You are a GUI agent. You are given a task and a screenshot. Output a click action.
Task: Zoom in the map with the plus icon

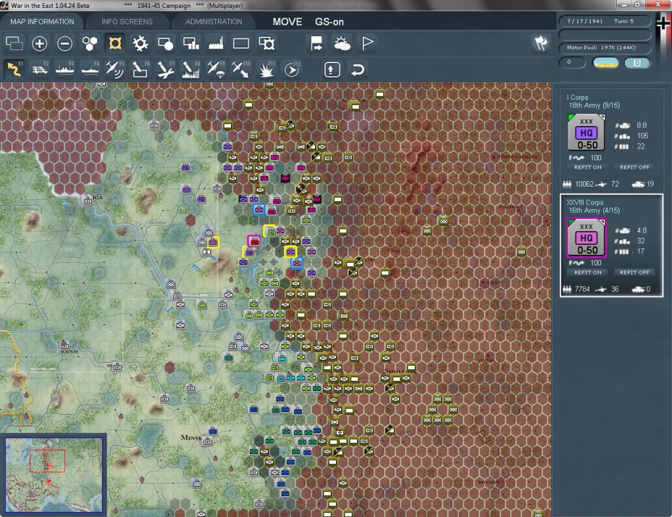pyautogui.click(x=39, y=43)
